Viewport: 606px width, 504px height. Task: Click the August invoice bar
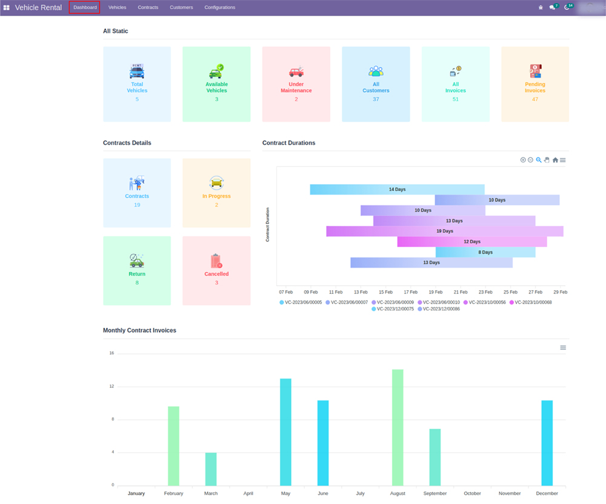[x=398, y=427]
